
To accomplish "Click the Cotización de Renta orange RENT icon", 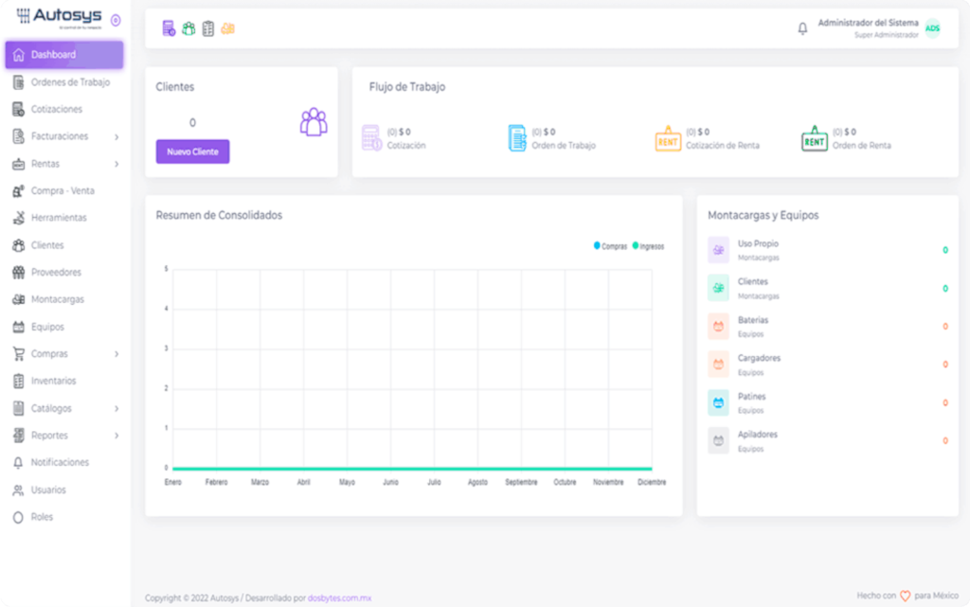I will click(668, 138).
